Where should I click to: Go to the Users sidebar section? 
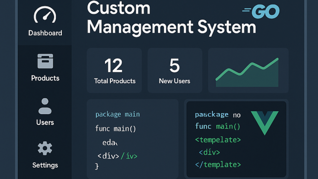point(45,123)
